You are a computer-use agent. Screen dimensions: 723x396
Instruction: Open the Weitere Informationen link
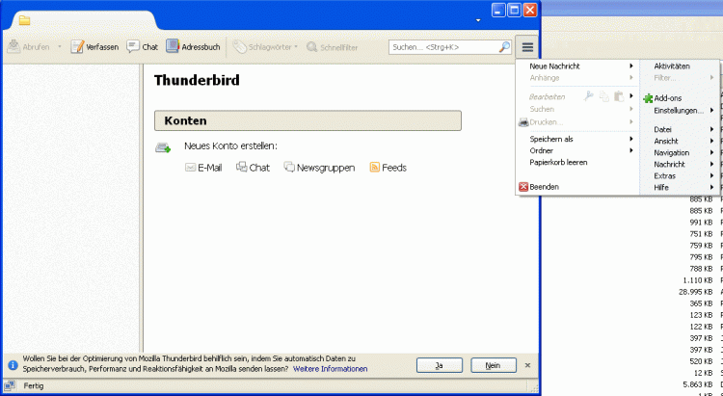click(330, 369)
